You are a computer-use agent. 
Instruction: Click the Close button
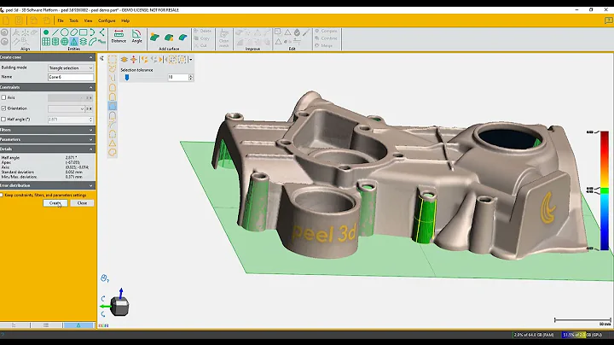[x=82, y=203]
